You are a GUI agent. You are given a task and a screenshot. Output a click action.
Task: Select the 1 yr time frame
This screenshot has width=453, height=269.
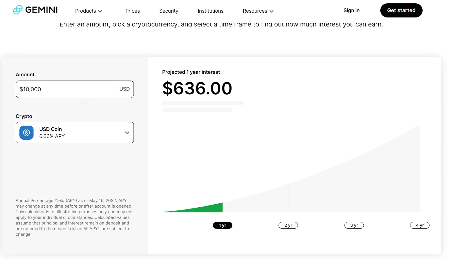tap(223, 225)
